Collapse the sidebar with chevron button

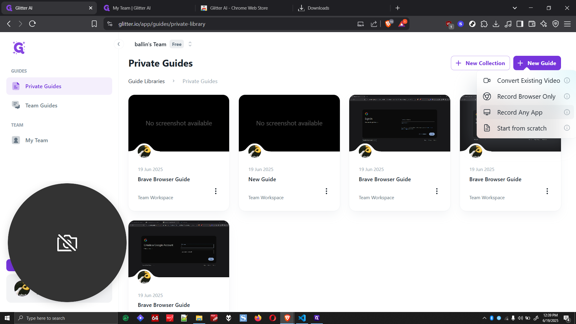[119, 44]
